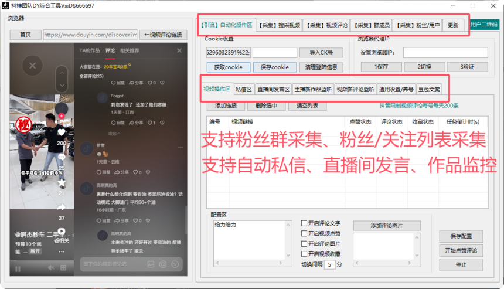Click the 设置浏览器IP input field

tap(445, 52)
